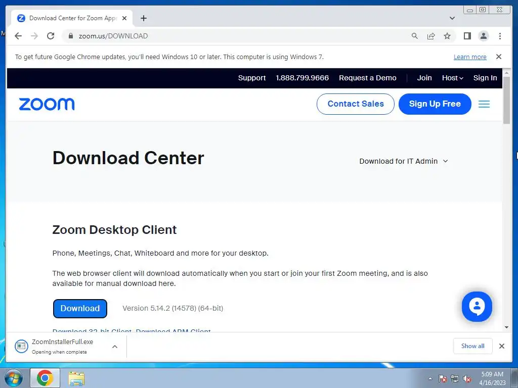Open Windows Explorer from the taskbar
The height and width of the screenshot is (388, 518).
(x=76, y=378)
